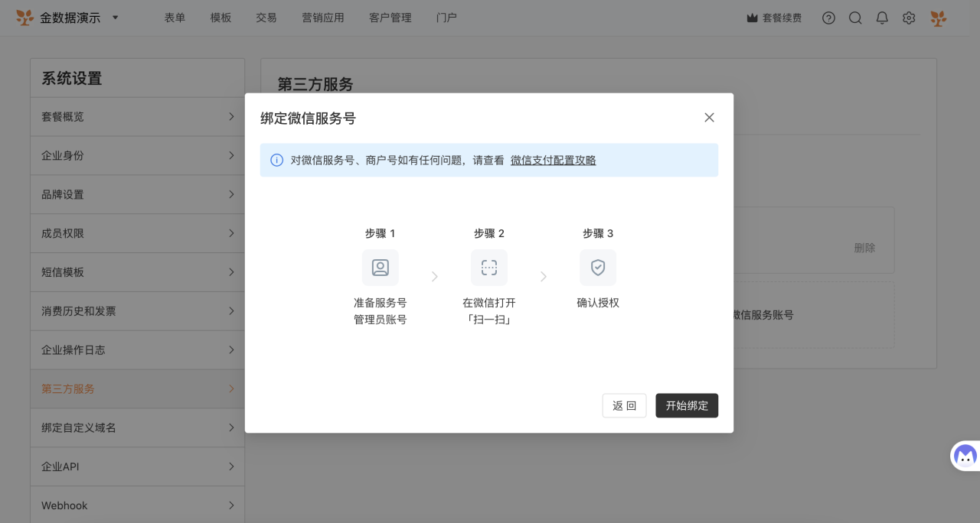Viewport: 980px width, 523px height.
Task: Select Webhook in the settings sidebar
Action: 138,505
